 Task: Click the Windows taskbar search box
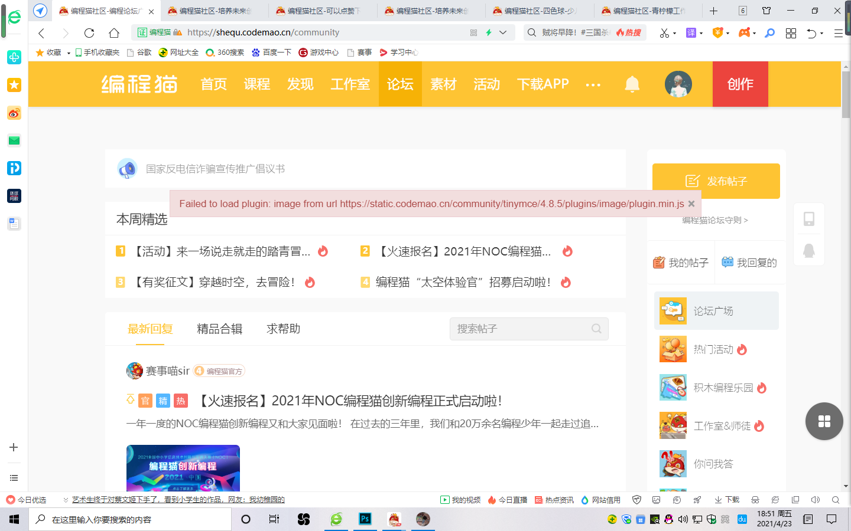pyautogui.click(x=130, y=519)
